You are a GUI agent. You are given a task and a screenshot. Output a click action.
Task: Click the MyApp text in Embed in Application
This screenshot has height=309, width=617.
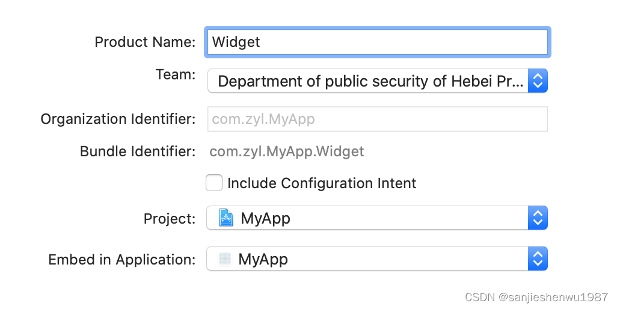pyautogui.click(x=263, y=259)
